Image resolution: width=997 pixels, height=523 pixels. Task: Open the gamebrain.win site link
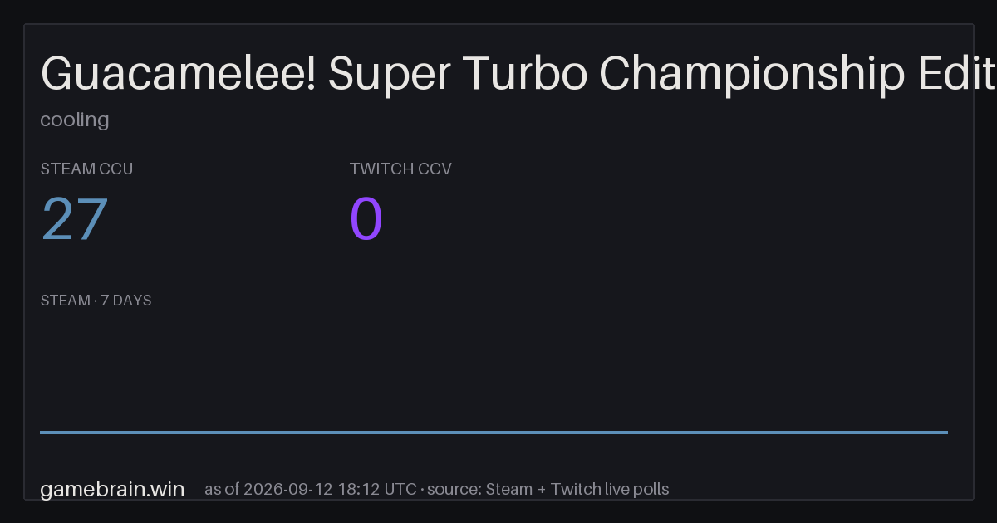(x=112, y=489)
